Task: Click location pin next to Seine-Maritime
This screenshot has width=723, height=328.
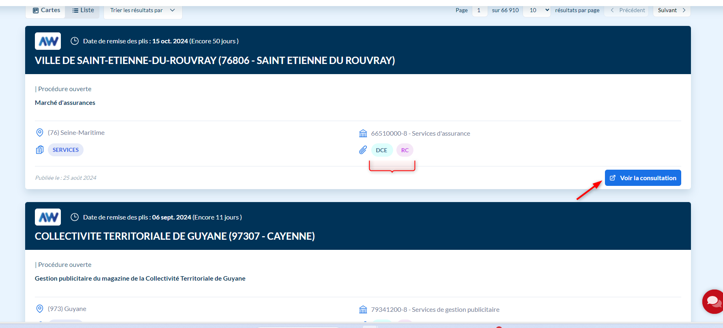Action: tap(40, 133)
